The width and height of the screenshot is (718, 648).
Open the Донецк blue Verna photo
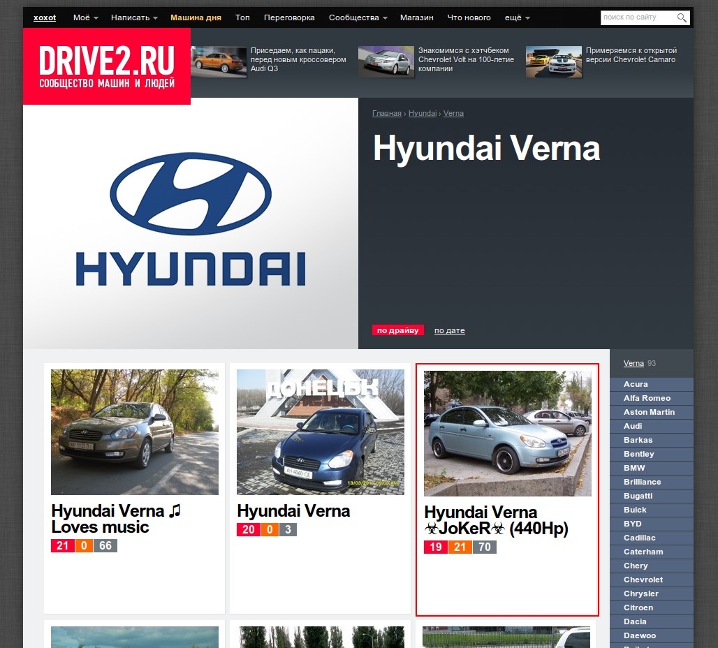point(321,432)
